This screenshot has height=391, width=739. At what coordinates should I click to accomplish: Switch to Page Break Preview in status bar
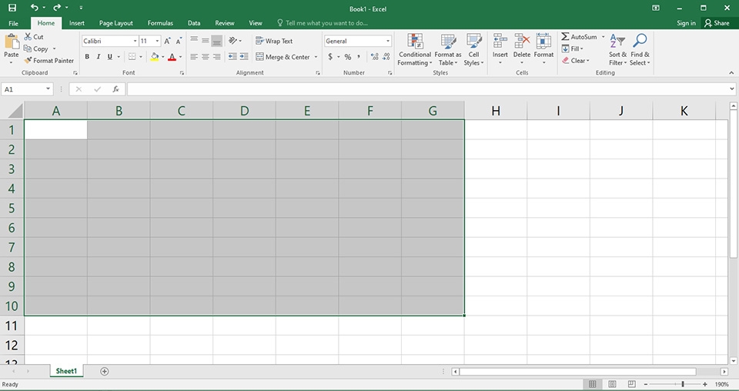coord(632,384)
